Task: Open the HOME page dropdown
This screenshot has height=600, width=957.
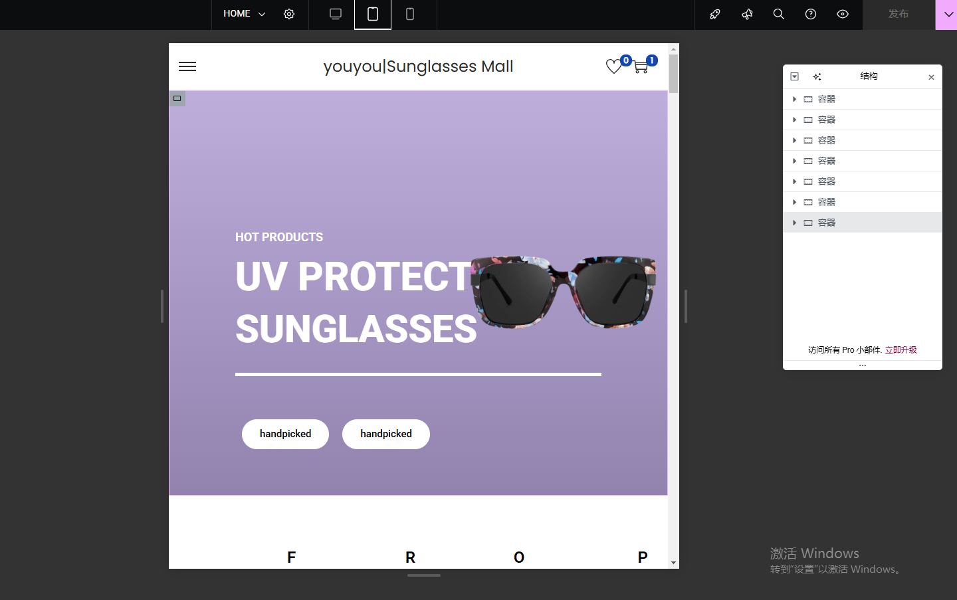Action: click(x=244, y=14)
